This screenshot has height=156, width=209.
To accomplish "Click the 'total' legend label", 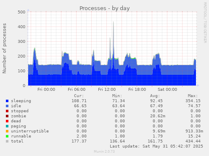I will point(17,141).
